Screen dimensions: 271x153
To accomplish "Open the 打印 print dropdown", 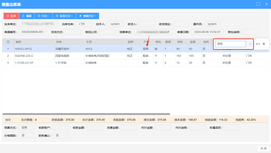I will [43, 16].
